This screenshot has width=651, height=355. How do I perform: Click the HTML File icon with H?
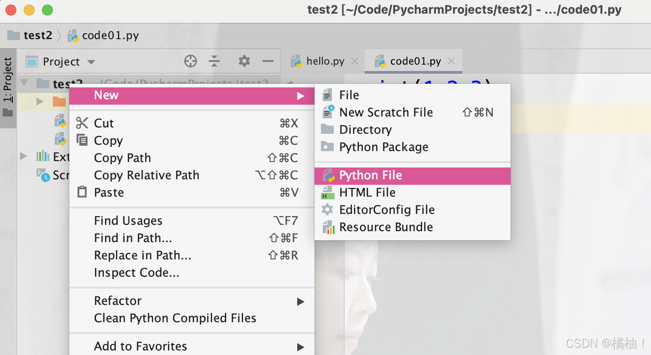click(327, 193)
